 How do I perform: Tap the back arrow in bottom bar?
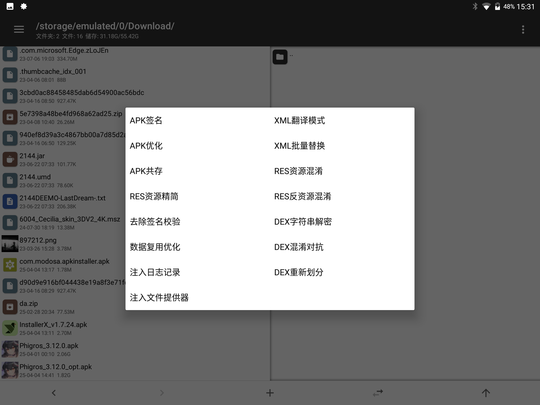[54, 393]
